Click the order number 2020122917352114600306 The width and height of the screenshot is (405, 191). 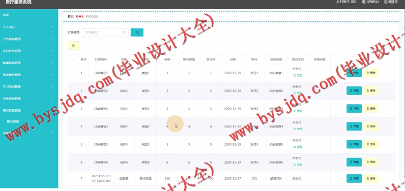pyautogui.click(x=101, y=178)
